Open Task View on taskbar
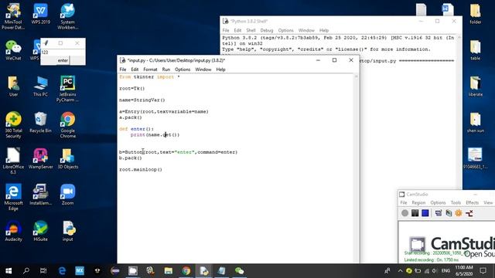Screen dimensions: 495x278 coord(43,271)
